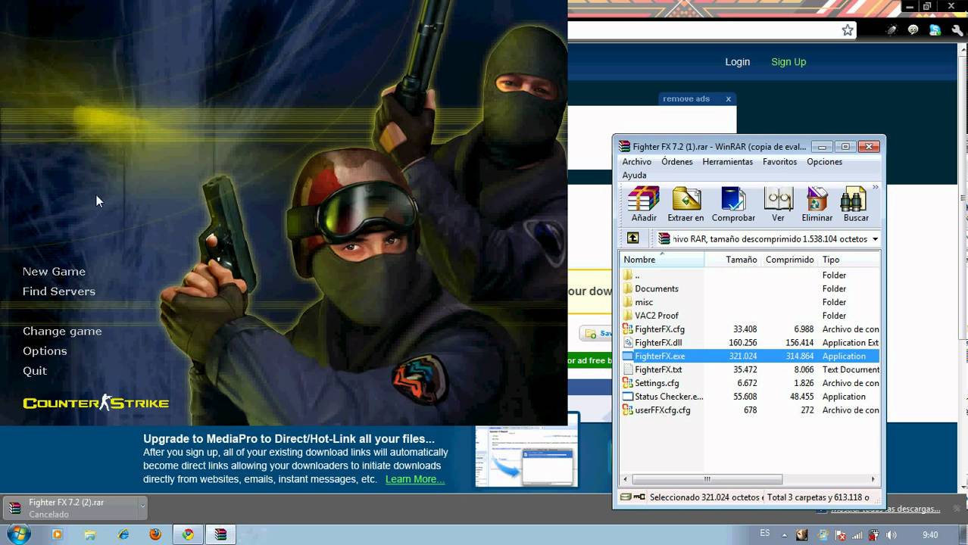The width and height of the screenshot is (968, 545).
Task: Click the Skype extension icon in browser
Action: (x=935, y=30)
